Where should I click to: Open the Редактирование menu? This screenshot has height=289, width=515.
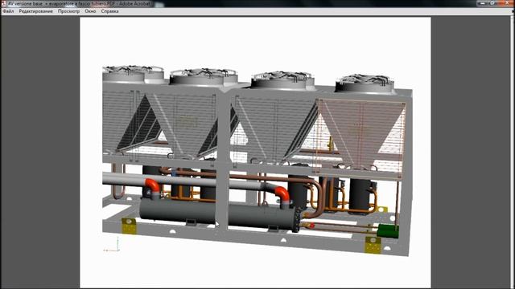click(35, 11)
